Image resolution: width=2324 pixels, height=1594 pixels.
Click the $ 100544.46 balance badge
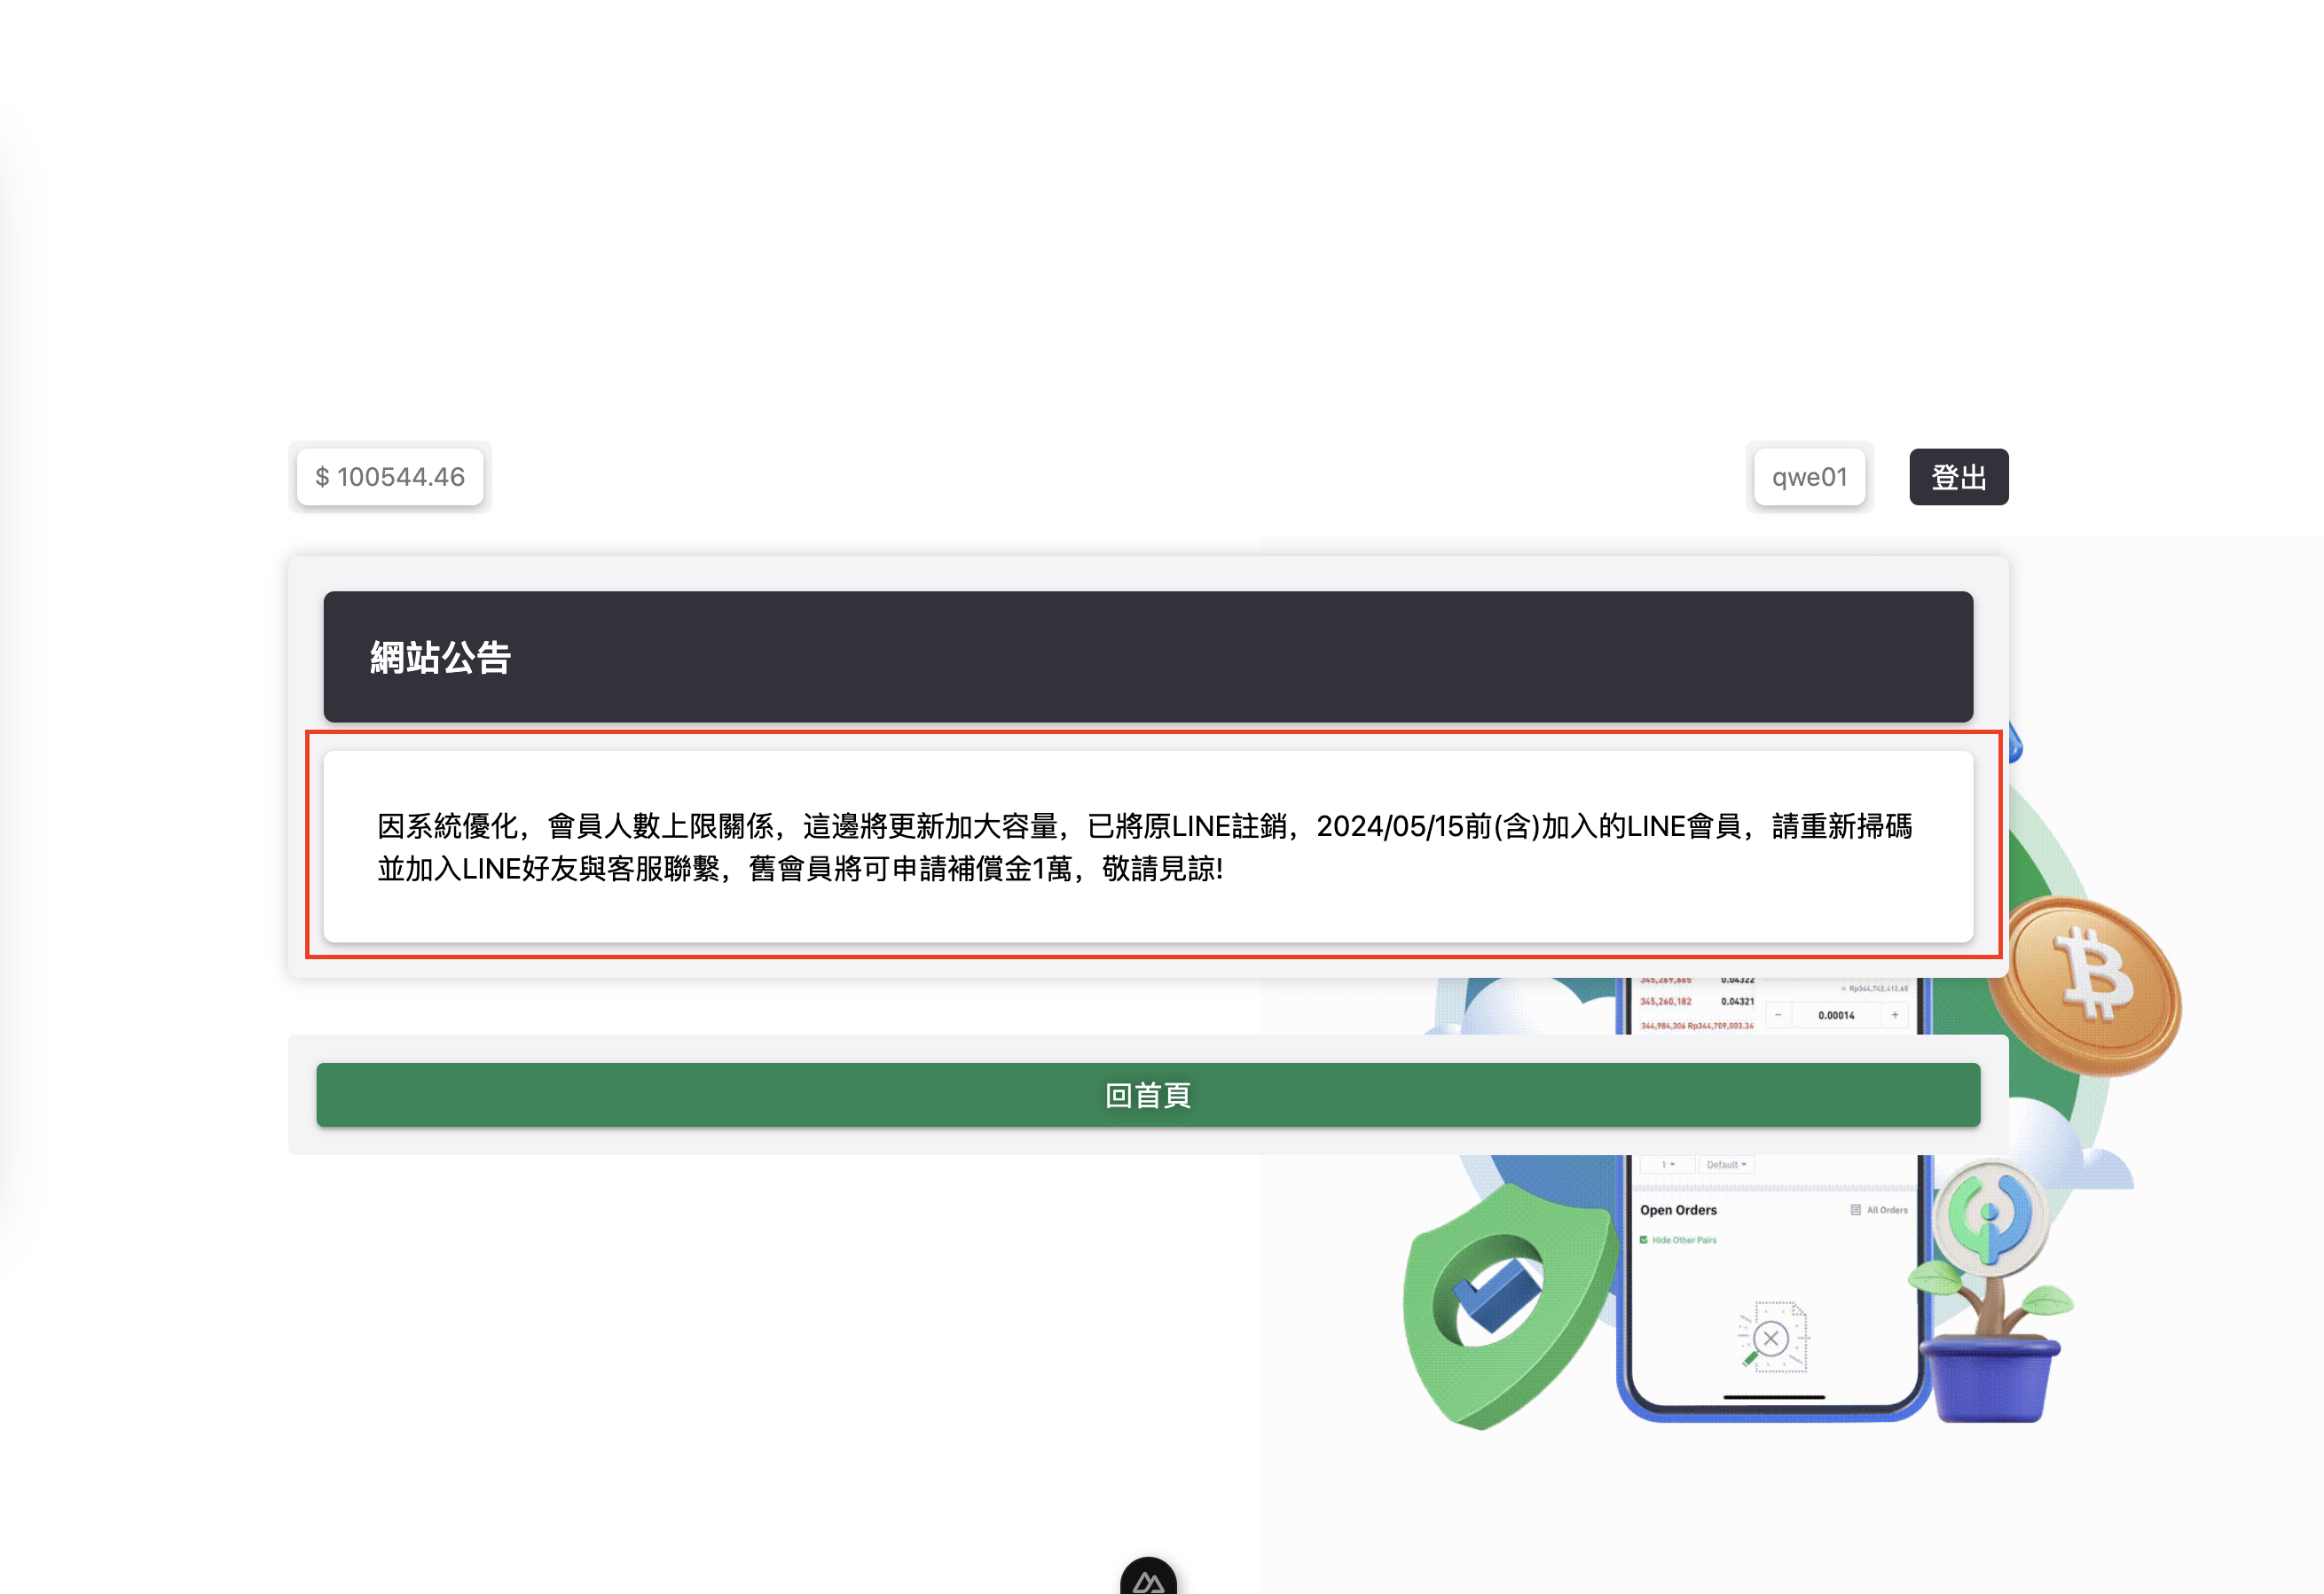pos(390,477)
